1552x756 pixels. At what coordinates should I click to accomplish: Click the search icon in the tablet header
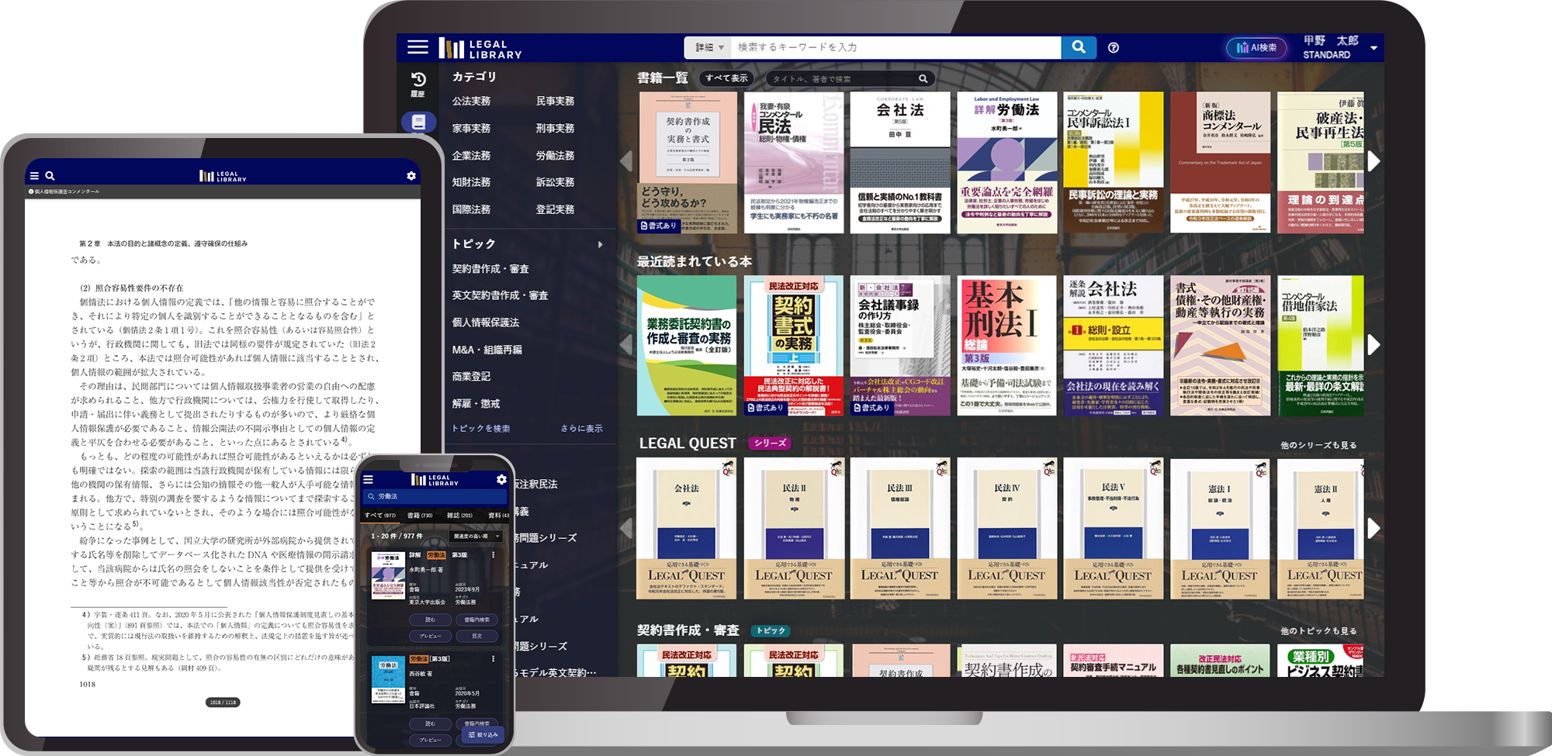50,176
